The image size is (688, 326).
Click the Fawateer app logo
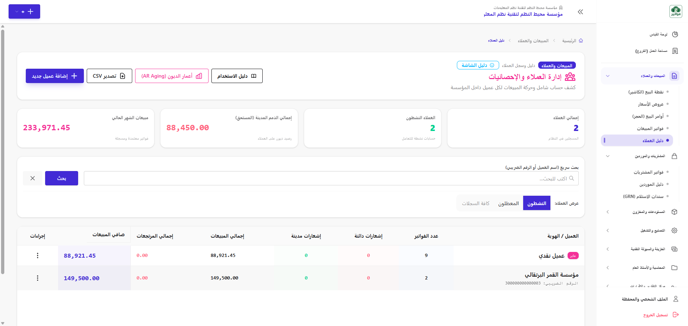[675, 11]
